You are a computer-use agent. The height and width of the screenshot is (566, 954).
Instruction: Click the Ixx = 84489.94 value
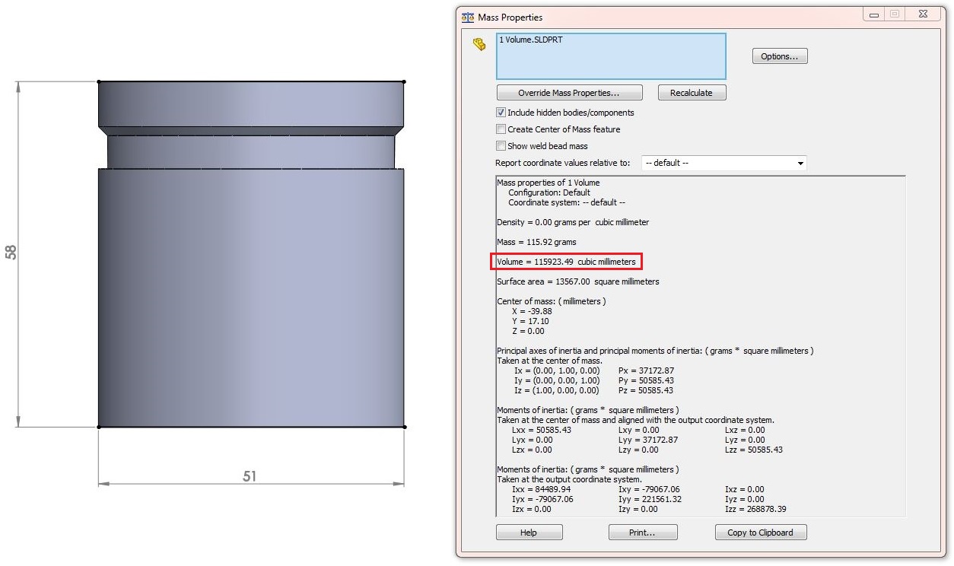point(542,489)
